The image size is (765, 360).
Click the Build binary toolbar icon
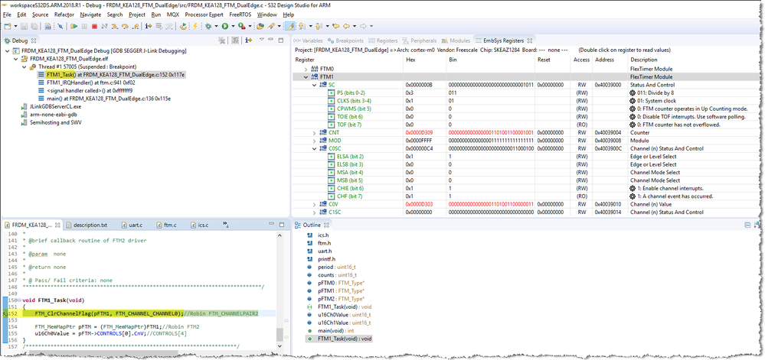tap(47, 26)
